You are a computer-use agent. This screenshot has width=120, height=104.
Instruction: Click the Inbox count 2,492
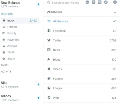point(33,21)
